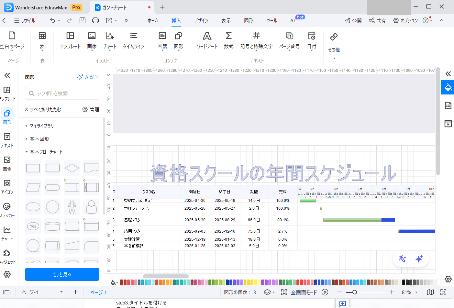The width and height of the screenshot is (454, 308).
Task: Click the save icon in toolbar
Action: (83, 20)
